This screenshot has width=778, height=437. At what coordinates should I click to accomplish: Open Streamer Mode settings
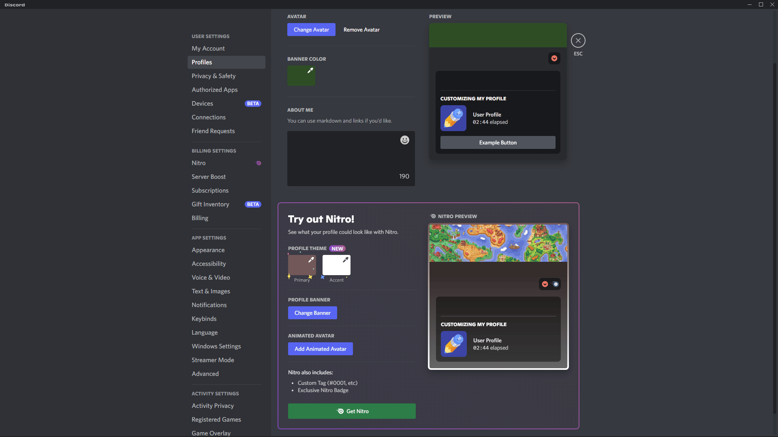[226, 360]
